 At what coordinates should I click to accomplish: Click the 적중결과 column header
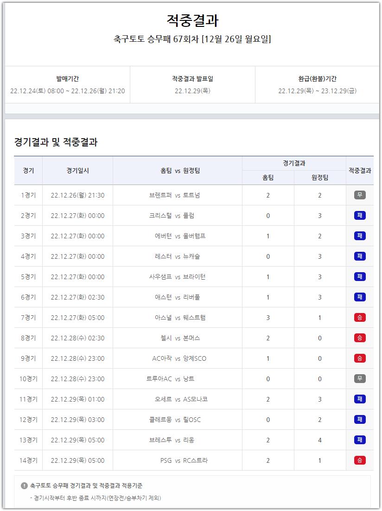click(360, 171)
